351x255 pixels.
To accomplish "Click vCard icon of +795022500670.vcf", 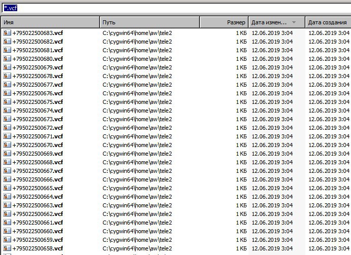I will pyautogui.click(x=7, y=144).
